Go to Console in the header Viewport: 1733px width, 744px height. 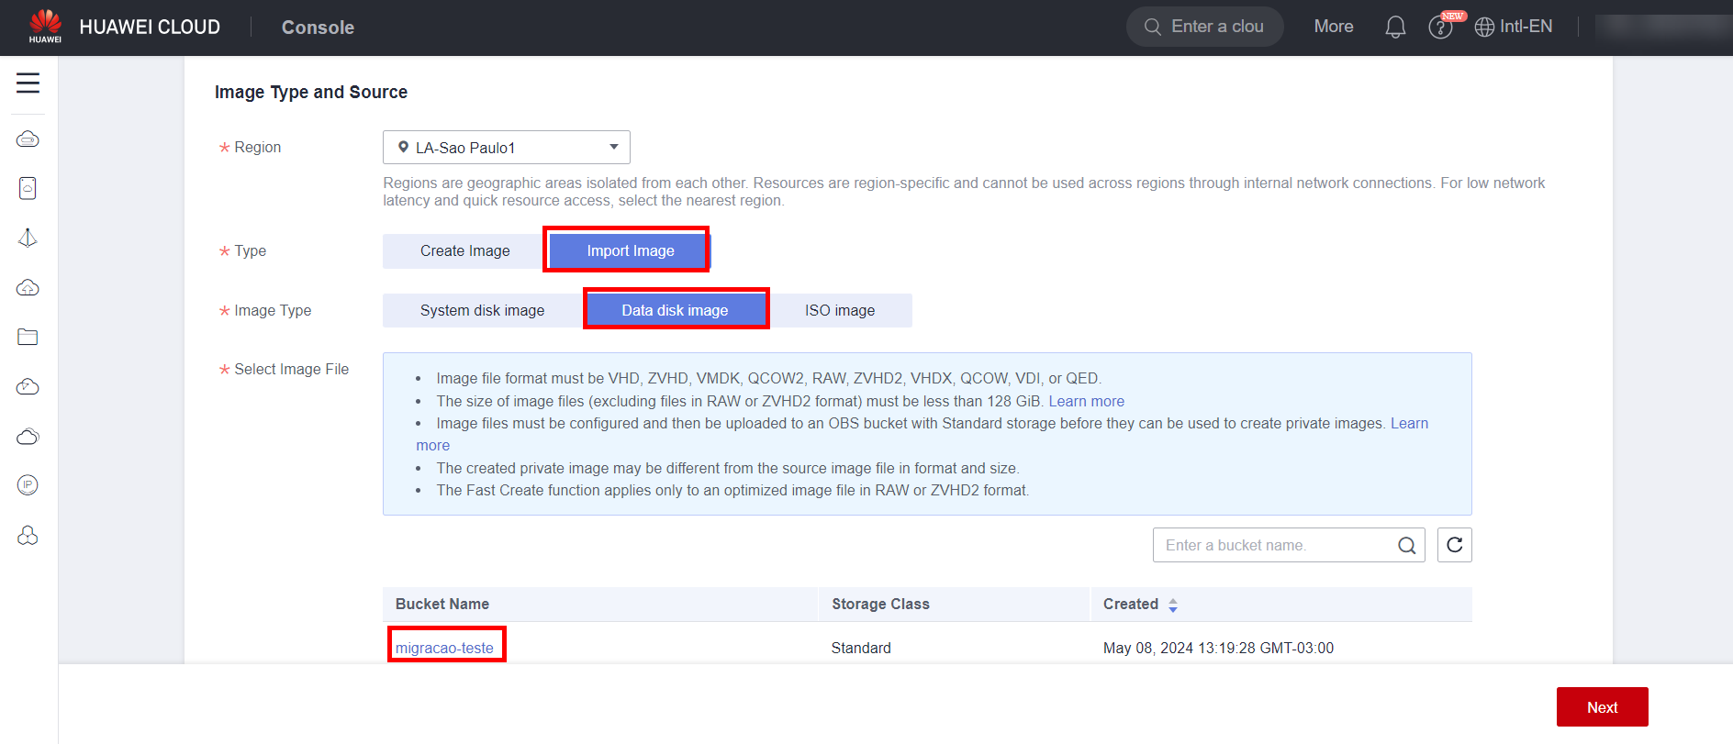point(318,28)
